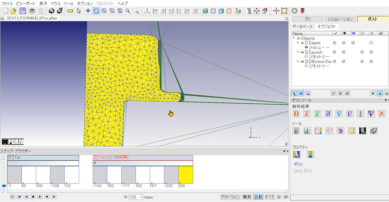Collapse the [2] punch node
The width and height of the screenshot is (389, 202).
coord(298,52)
